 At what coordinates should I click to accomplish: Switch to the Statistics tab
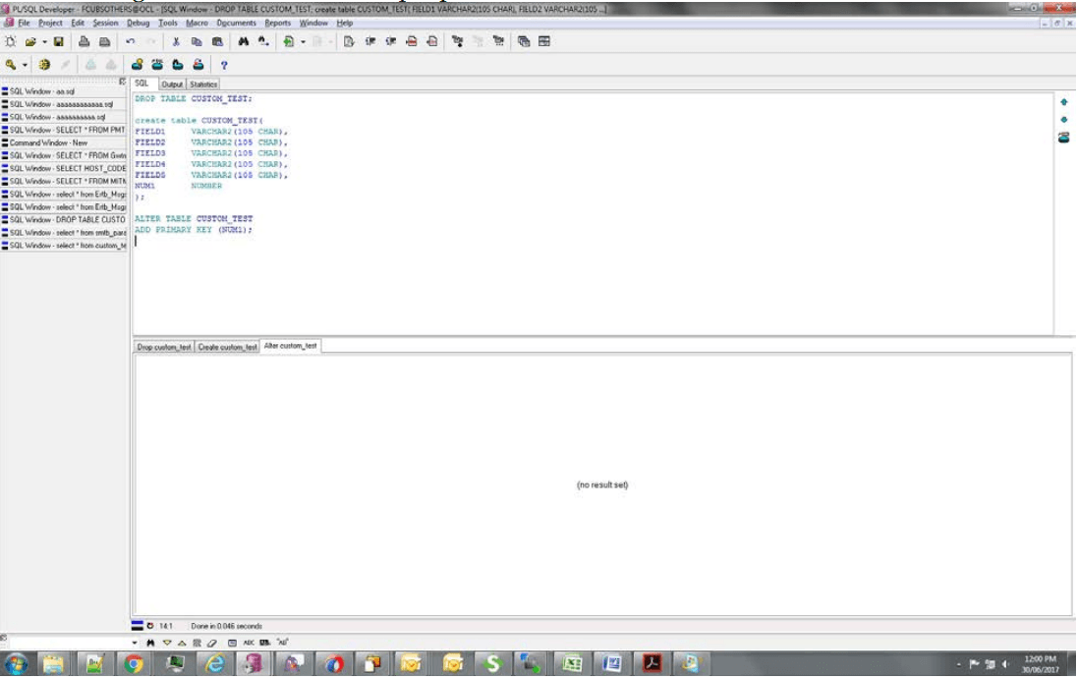click(x=203, y=85)
